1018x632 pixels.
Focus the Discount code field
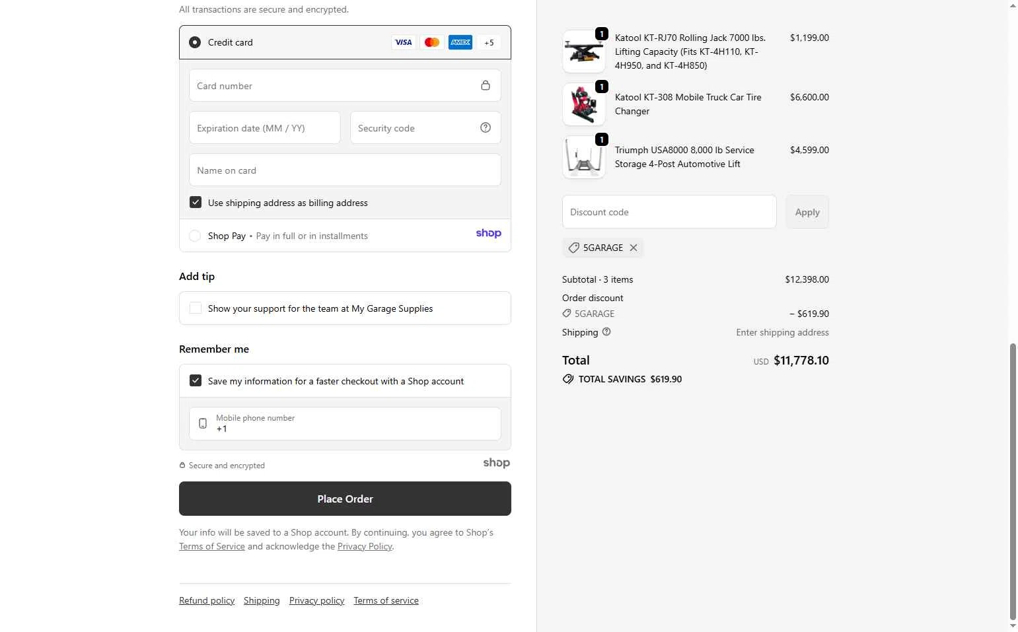click(x=669, y=212)
